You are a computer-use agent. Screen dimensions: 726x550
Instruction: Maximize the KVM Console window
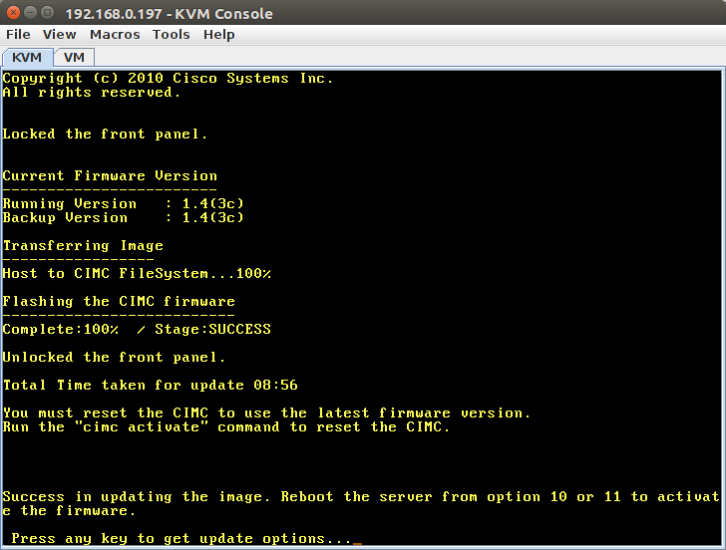pyautogui.click(x=47, y=13)
